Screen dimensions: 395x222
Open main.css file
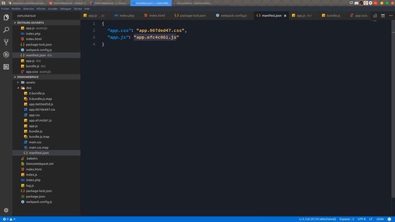tap(35, 142)
